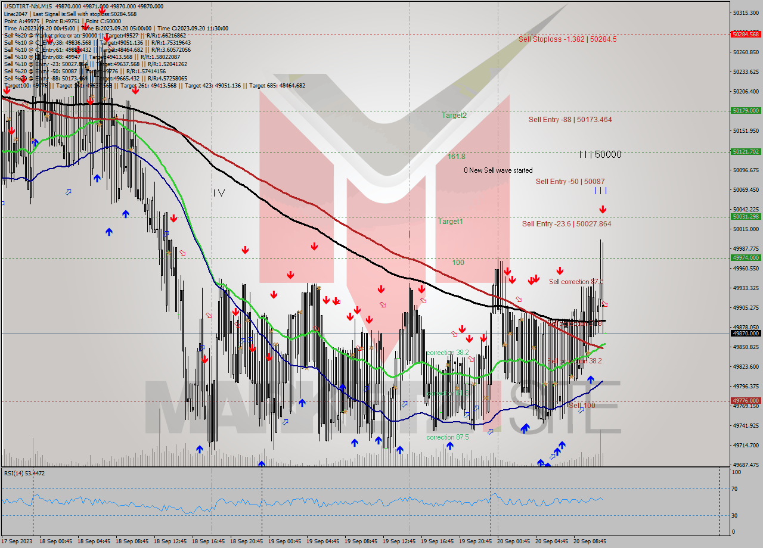Click the green 50031.296 price tag
This screenshot has width=763, height=548.
click(746, 216)
